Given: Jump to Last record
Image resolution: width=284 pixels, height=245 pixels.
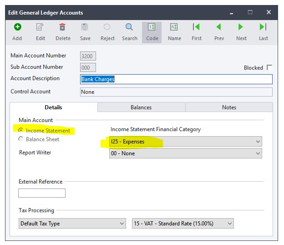Looking at the screenshot, I should coord(264,27).
